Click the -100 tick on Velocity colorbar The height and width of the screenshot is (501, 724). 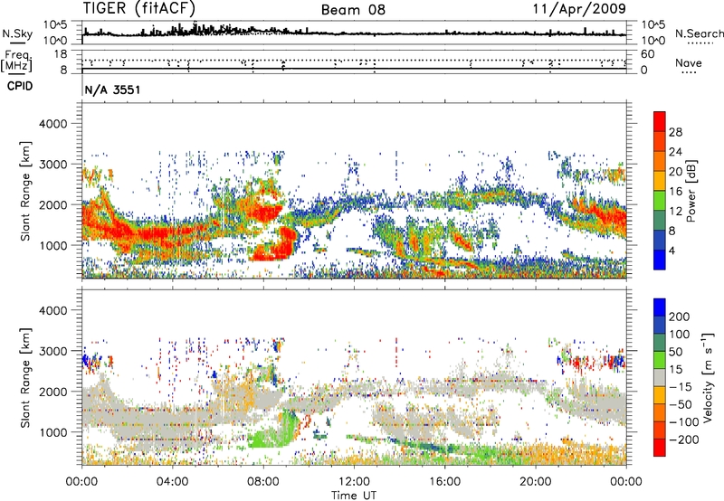point(684,421)
